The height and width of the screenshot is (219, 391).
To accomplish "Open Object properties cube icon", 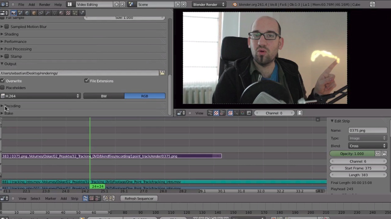I will tap(34, 13).
